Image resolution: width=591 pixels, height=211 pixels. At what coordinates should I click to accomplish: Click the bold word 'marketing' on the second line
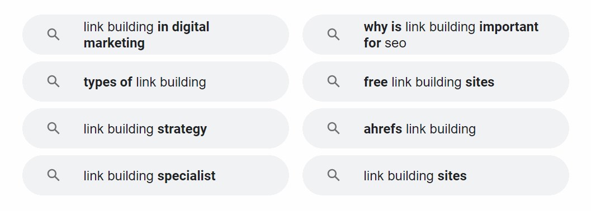pos(114,43)
